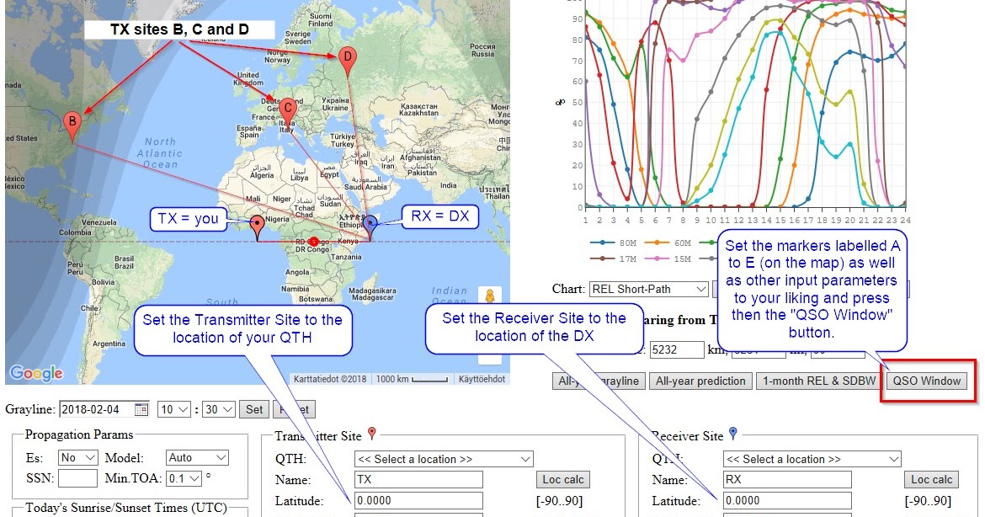Click the All-year prediction button

pyautogui.click(x=700, y=381)
